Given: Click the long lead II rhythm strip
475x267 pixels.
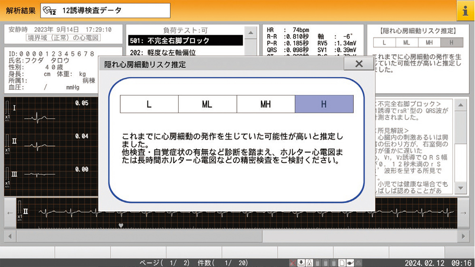Looking at the screenshot, I should tap(245, 212).
